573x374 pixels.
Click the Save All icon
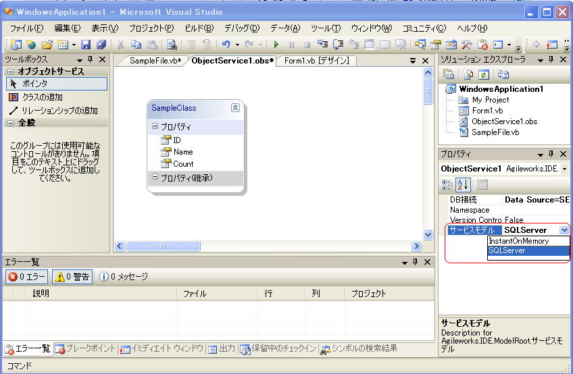(101, 45)
